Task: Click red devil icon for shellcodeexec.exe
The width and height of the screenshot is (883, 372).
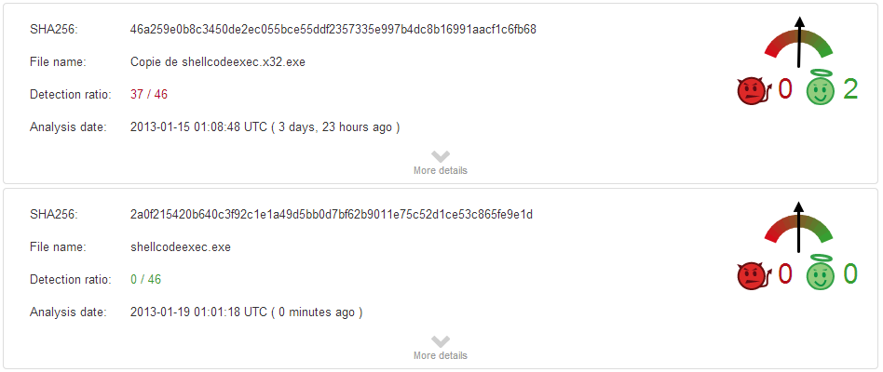Action: tap(751, 275)
